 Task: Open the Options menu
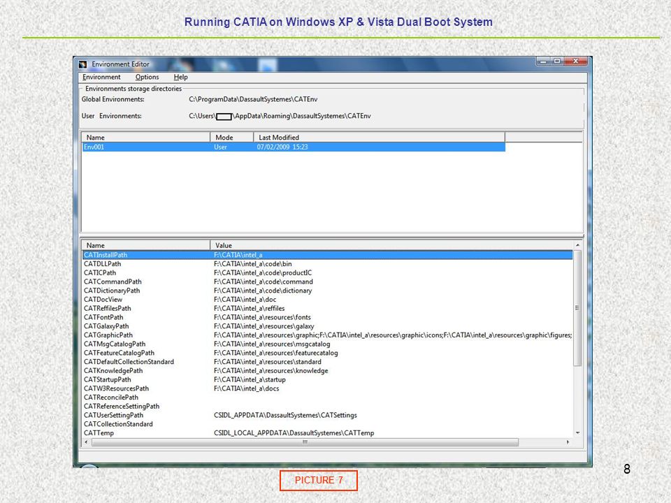coord(147,77)
